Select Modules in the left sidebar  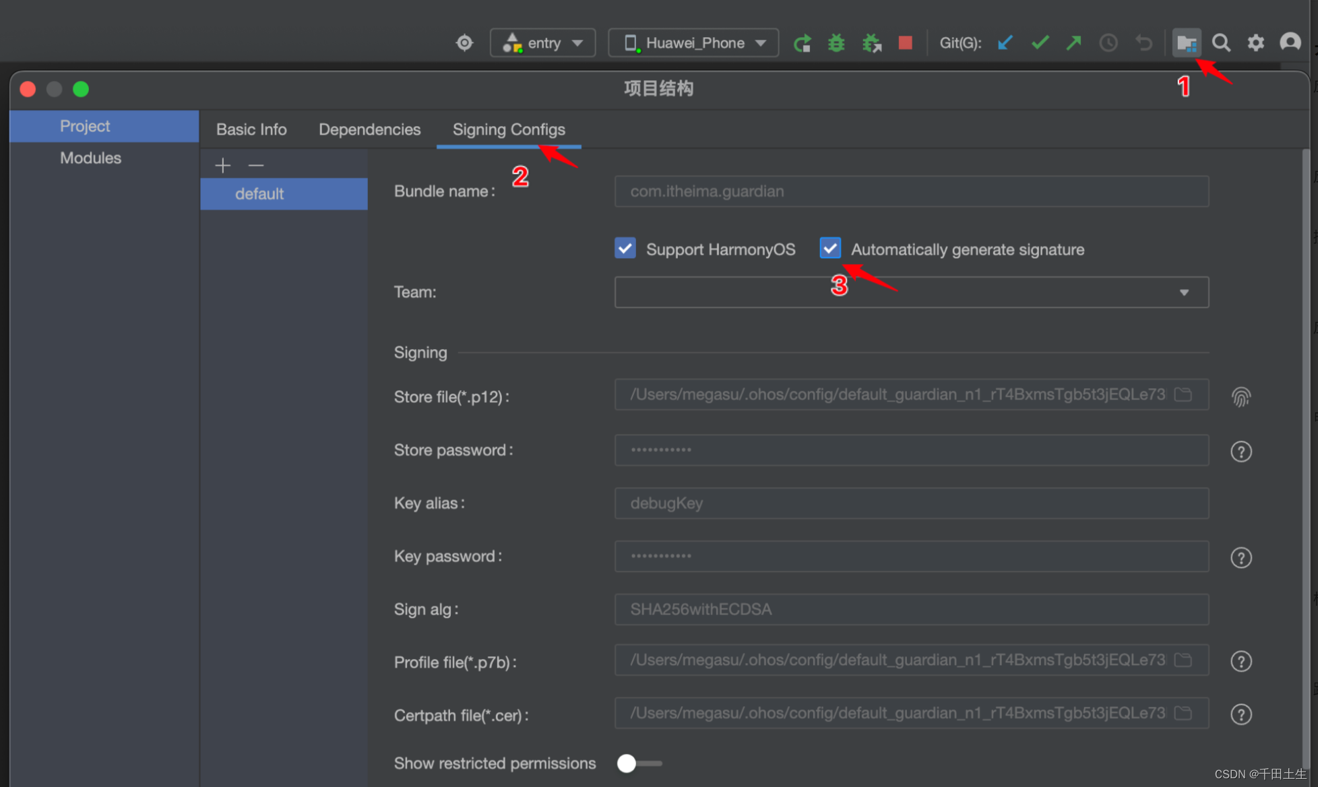pos(90,158)
